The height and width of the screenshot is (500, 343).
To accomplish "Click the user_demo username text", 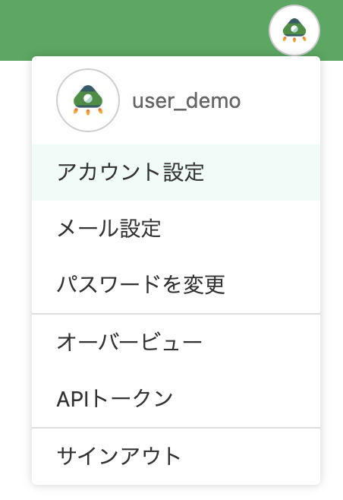I will (187, 101).
